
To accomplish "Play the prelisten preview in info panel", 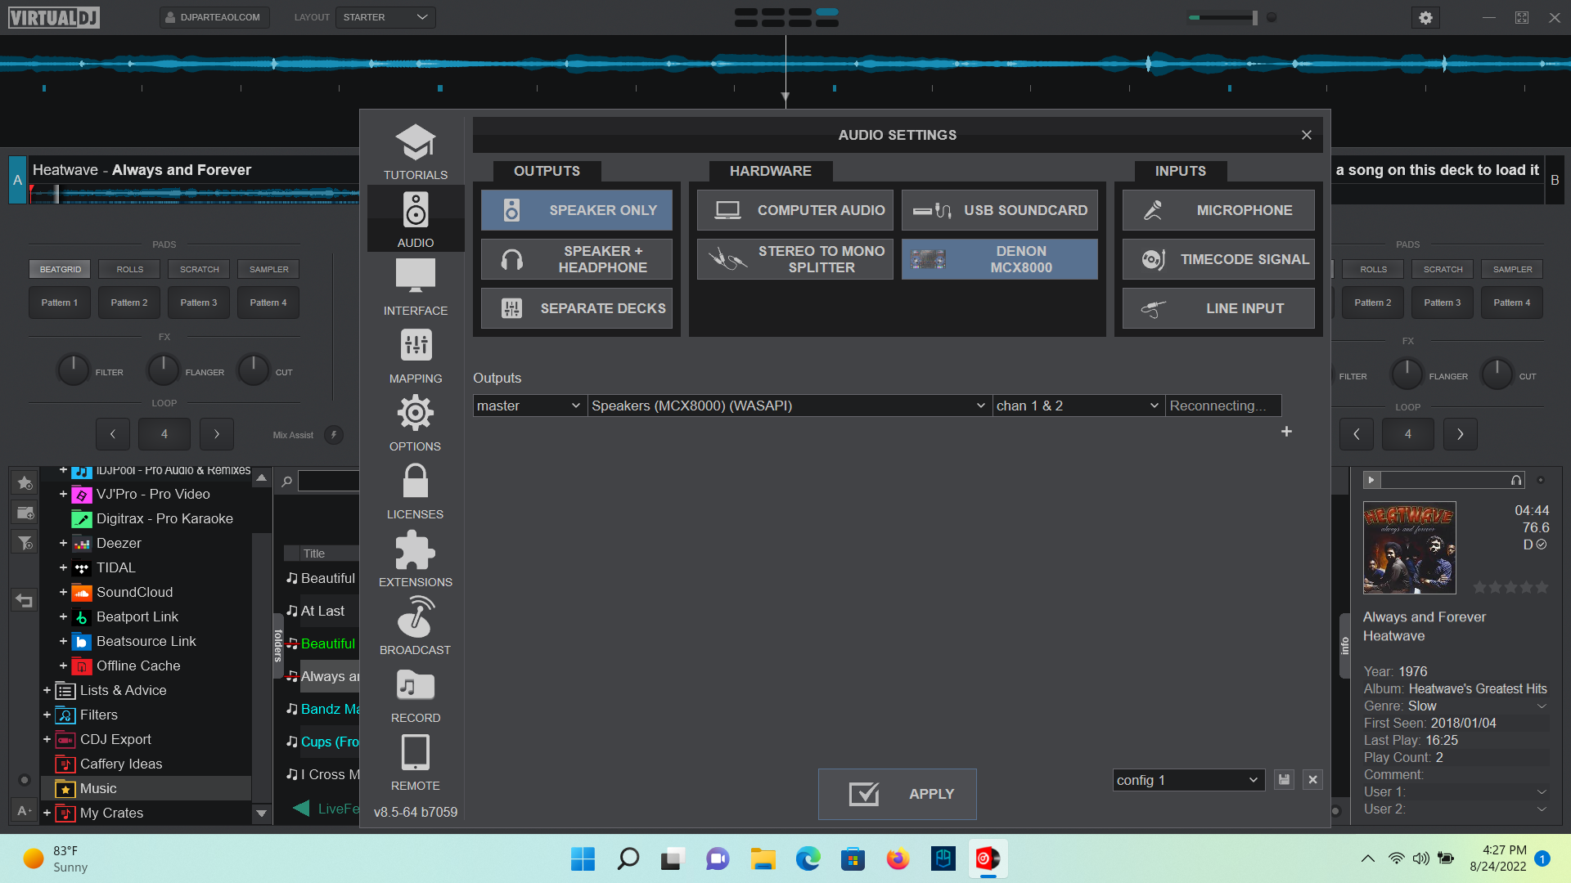I will coord(1372,480).
